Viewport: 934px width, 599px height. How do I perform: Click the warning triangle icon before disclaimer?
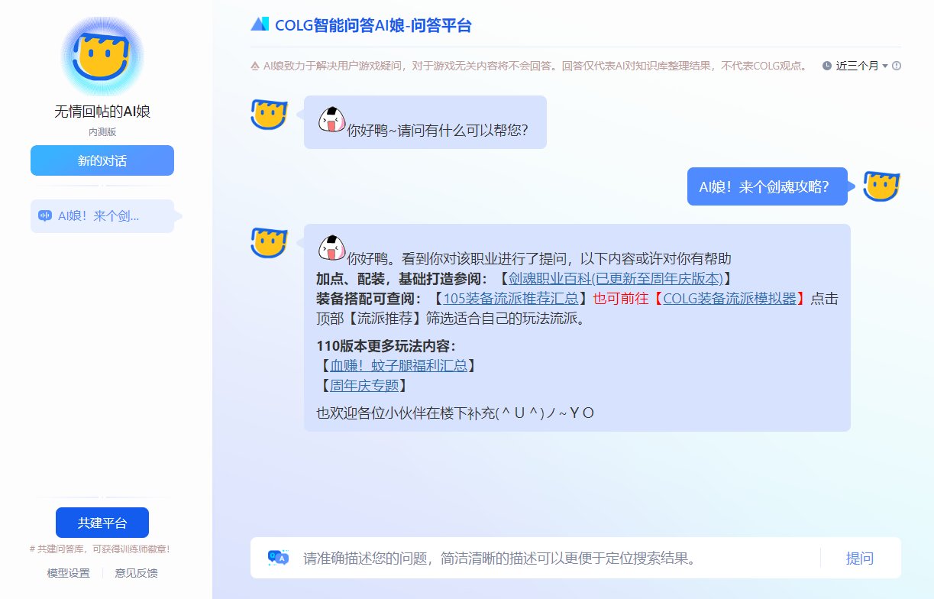tap(255, 66)
